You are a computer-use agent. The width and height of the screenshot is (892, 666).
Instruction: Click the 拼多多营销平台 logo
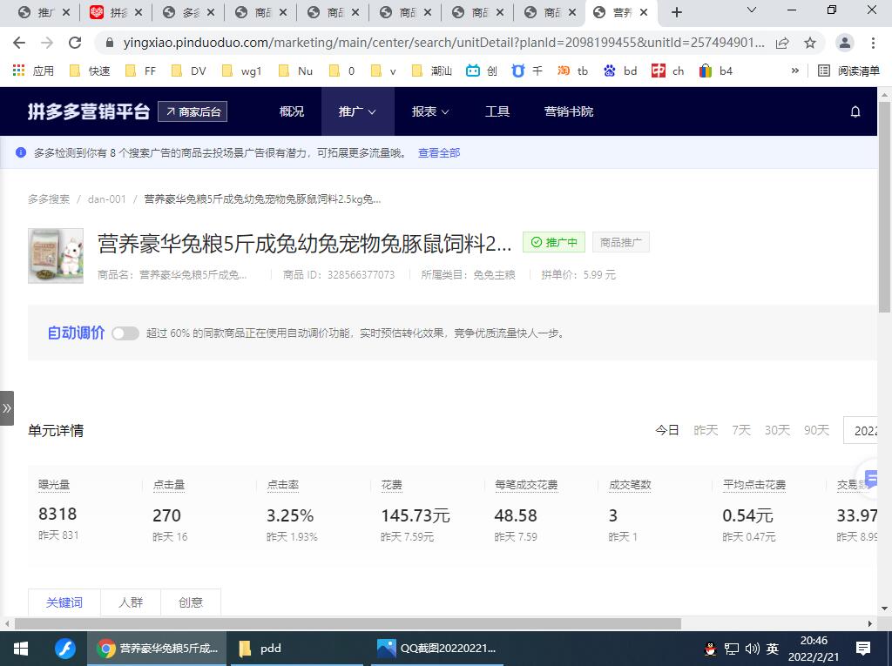click(88, 111)
